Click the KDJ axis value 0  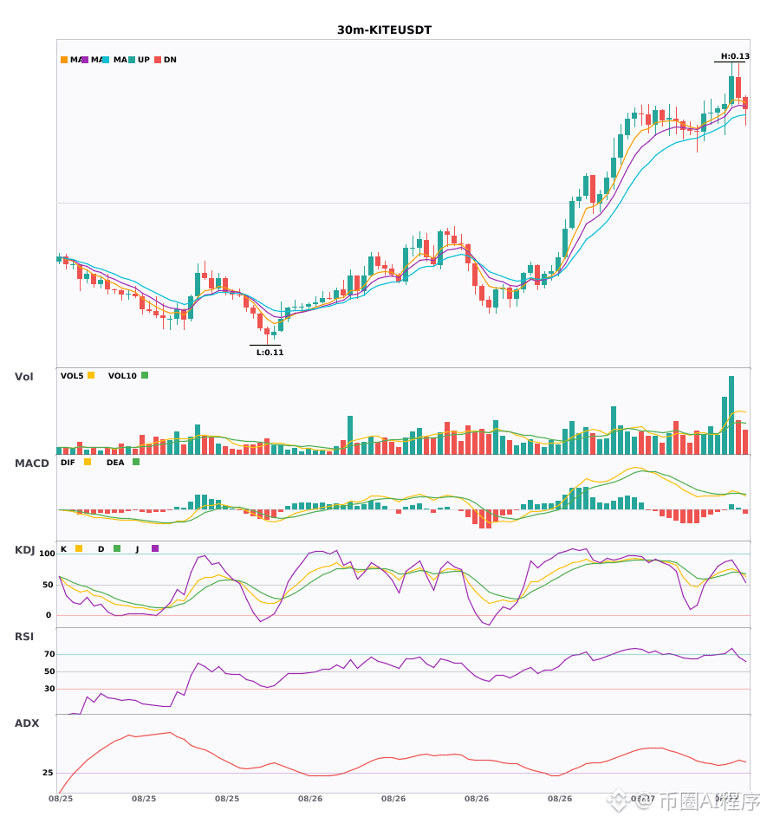click(49, 615)
